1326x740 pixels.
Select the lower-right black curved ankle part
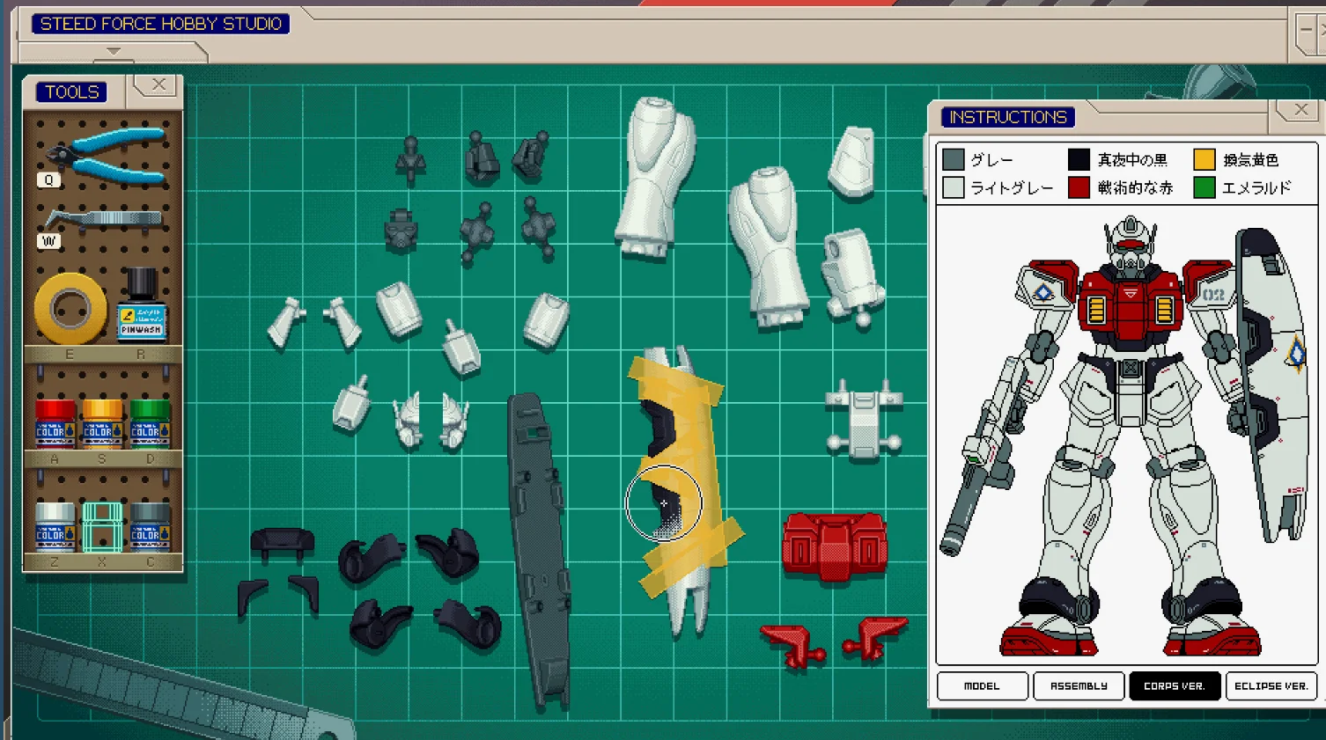[x=468, y=623]
